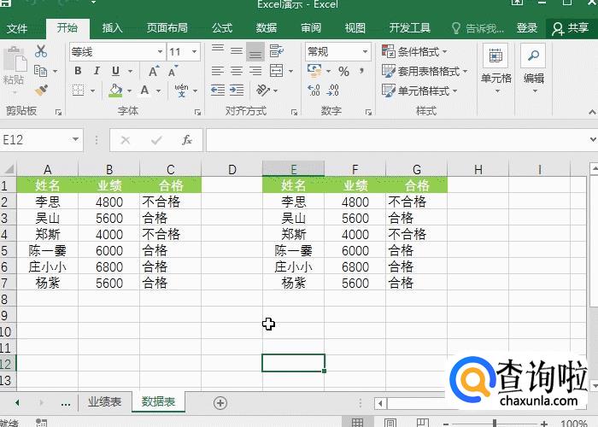Align text left
Viewport: 598px width, 427px height.
pyautogui.click(x=218, y=71)
